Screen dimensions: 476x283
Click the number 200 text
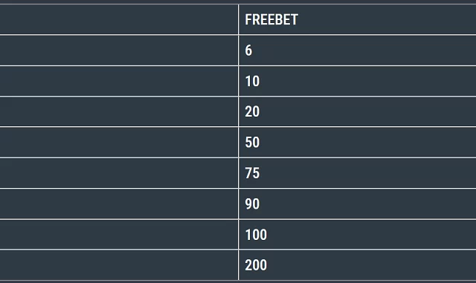click(x=256, y=265)
